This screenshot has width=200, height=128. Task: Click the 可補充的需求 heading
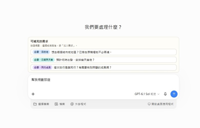coord(39,41)
